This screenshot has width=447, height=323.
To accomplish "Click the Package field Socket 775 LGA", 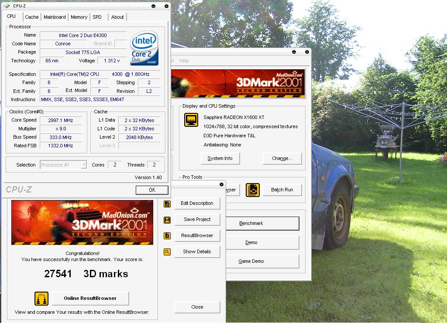I will pos(83,52).
